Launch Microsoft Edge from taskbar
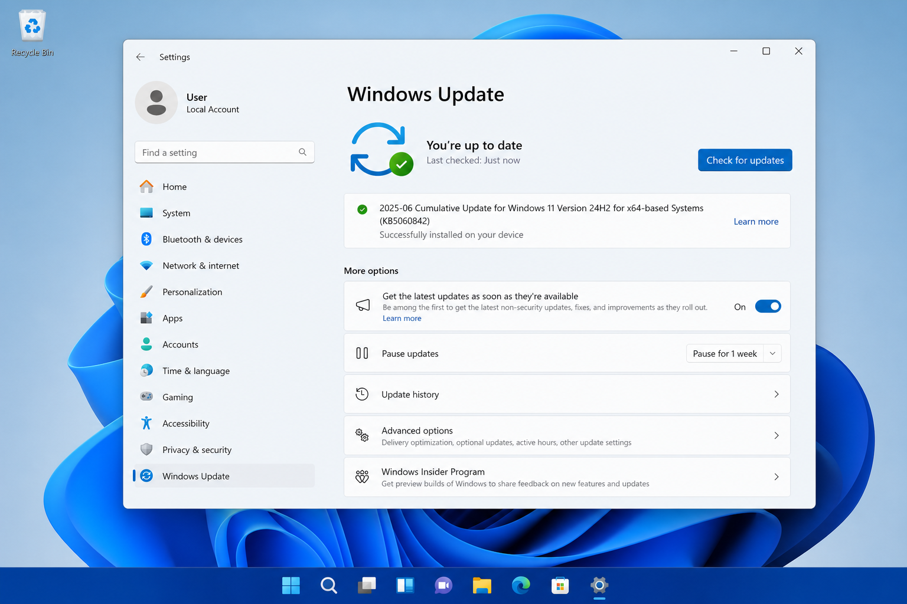The image size is (907, 604). [x=521, y=585]
